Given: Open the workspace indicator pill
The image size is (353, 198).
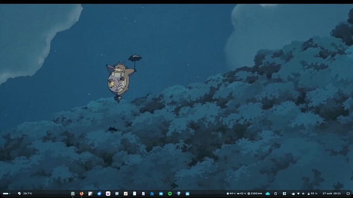Looking at the screenshot, I should (6, 193).
